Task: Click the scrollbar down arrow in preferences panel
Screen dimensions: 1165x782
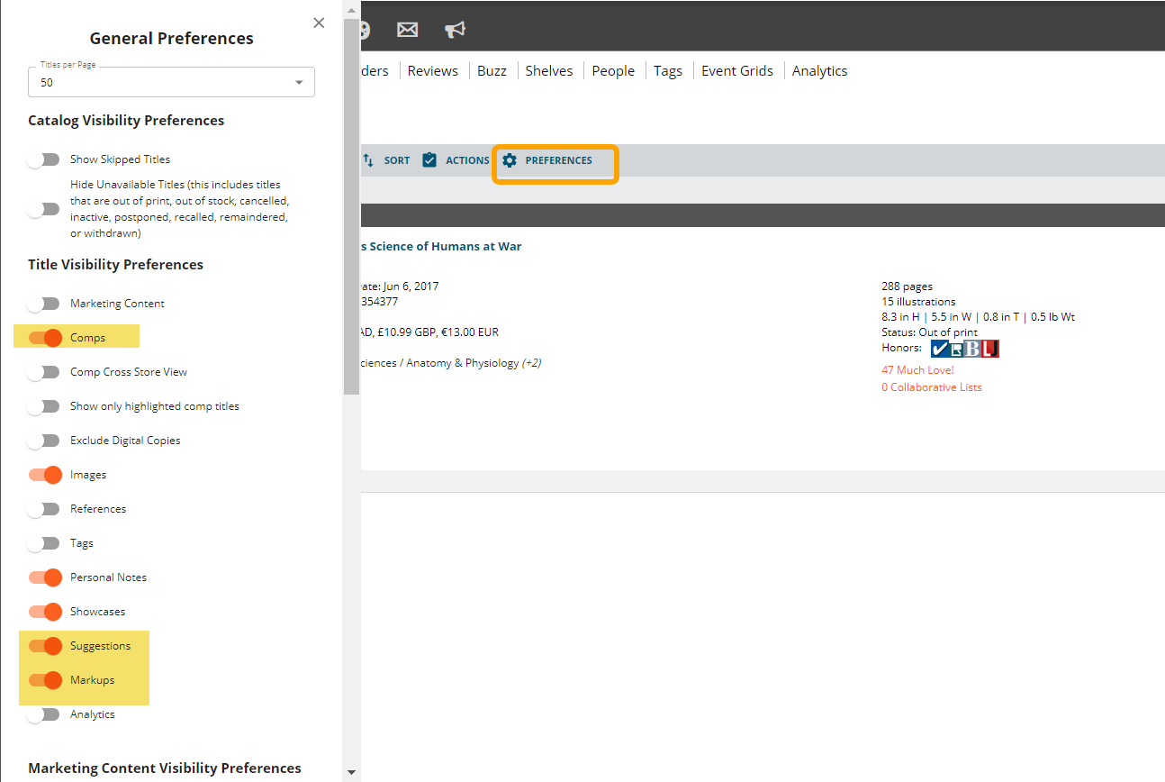Action: [x=351, y=773]
